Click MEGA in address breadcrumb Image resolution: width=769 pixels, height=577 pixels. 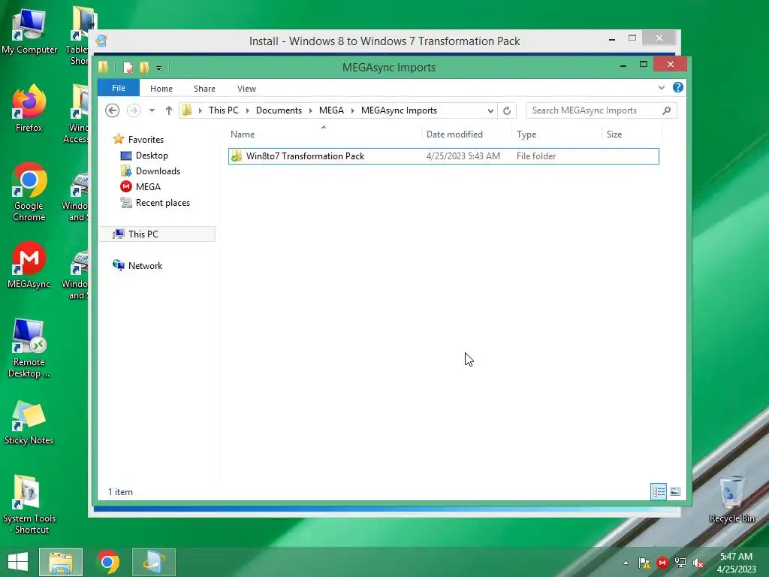click(331, 110)
